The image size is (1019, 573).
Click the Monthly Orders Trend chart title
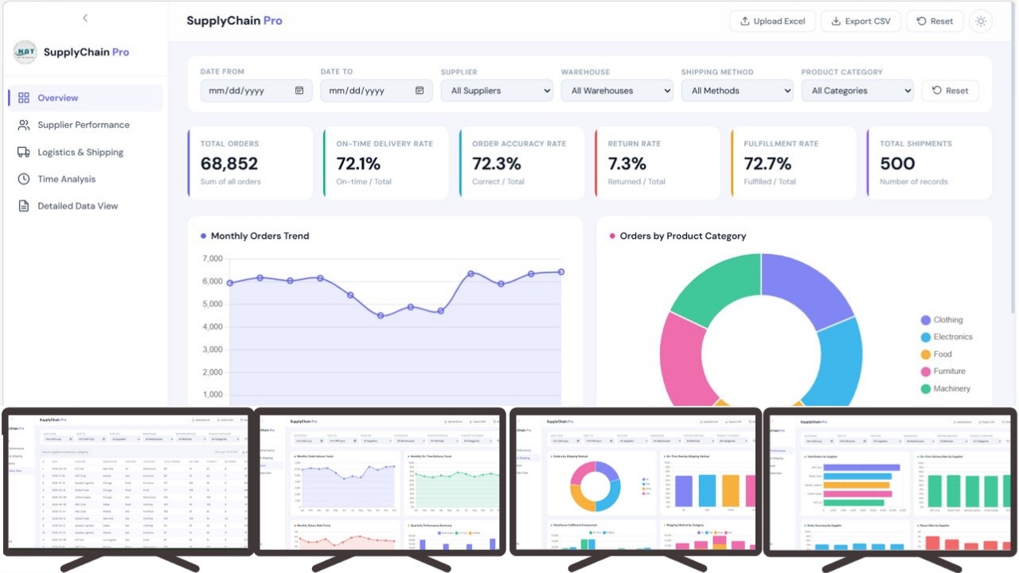260,236
